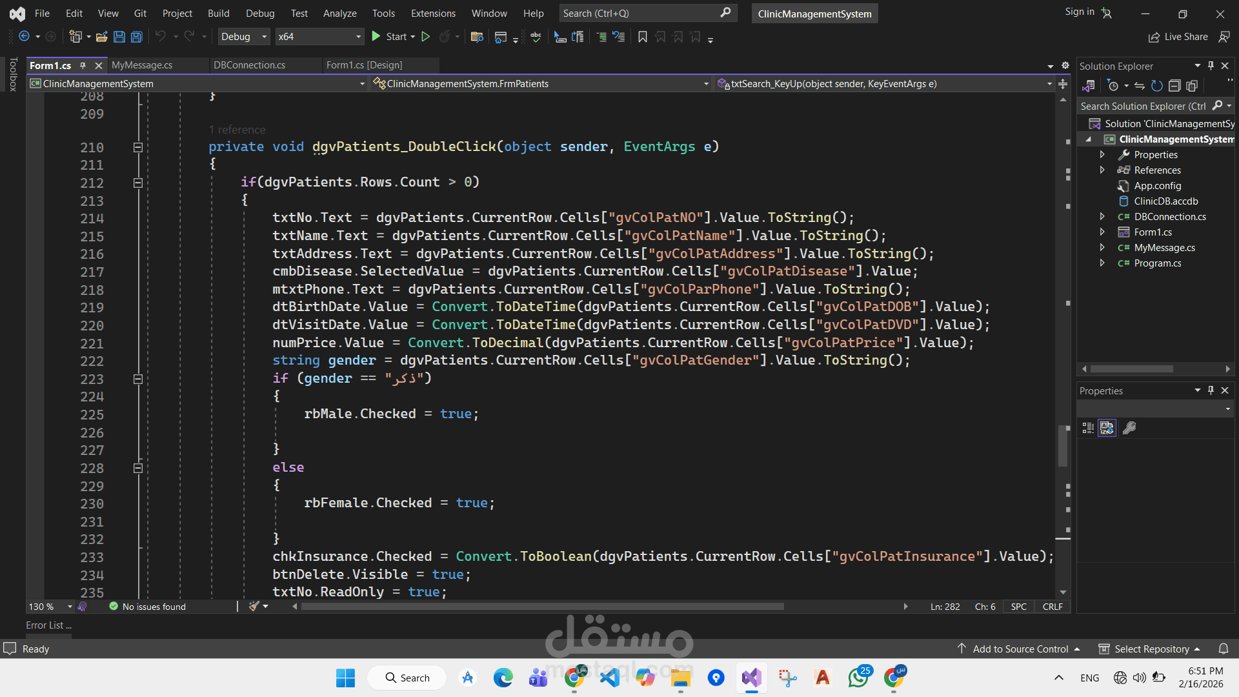Toggle pin on Form1.cs tab
The width and height of the screenshot is (1239, 697).
pos(83,65)
